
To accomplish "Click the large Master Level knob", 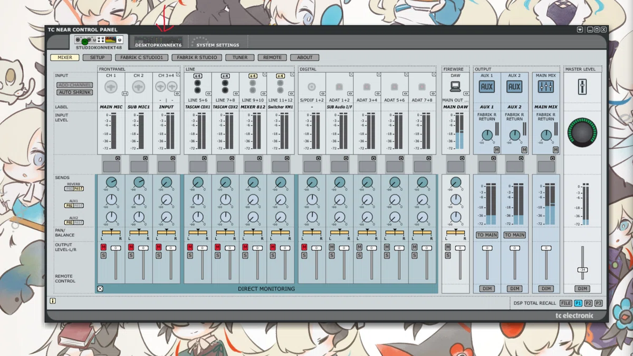I will click(582, 132).
